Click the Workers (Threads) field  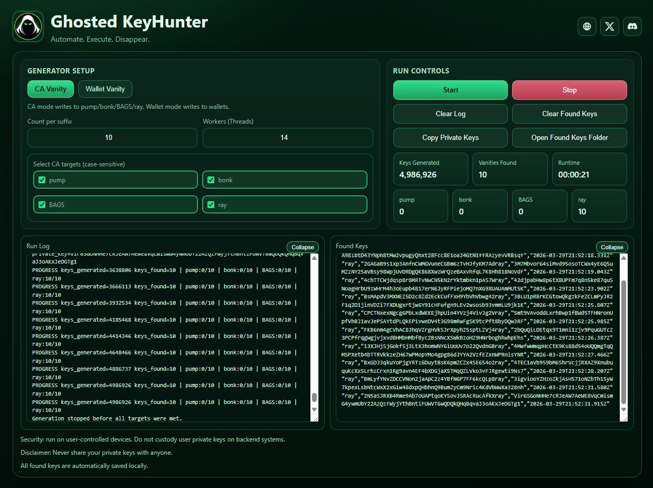coord(287,137)
